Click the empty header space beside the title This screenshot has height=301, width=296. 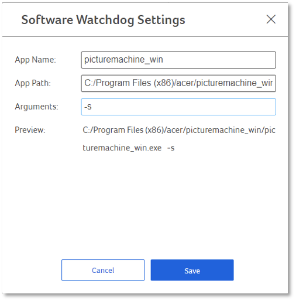pos(224,19)
